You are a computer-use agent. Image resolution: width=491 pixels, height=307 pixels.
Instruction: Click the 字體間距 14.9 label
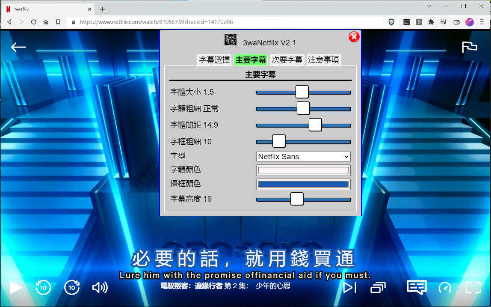tap(194, 125)
